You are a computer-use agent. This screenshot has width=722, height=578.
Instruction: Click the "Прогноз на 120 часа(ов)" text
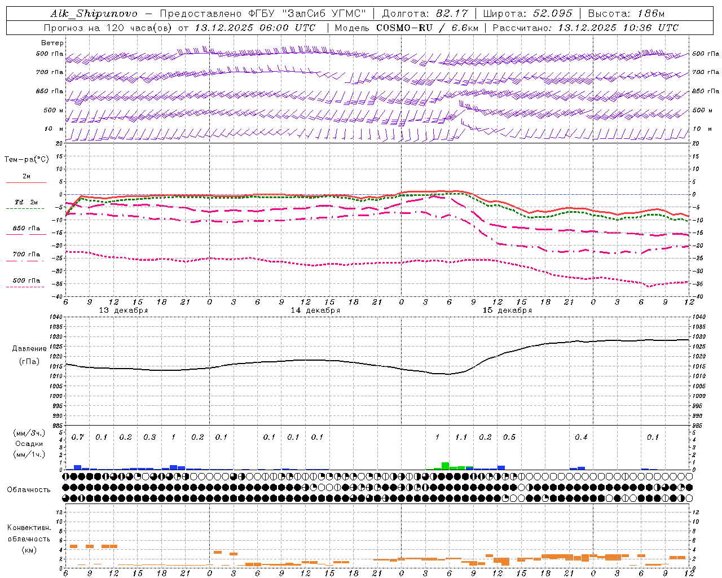coord(108,28)
